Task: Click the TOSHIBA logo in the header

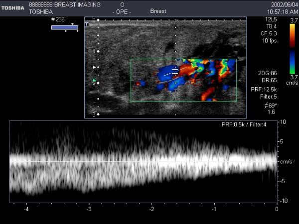Action: (12, 7)
